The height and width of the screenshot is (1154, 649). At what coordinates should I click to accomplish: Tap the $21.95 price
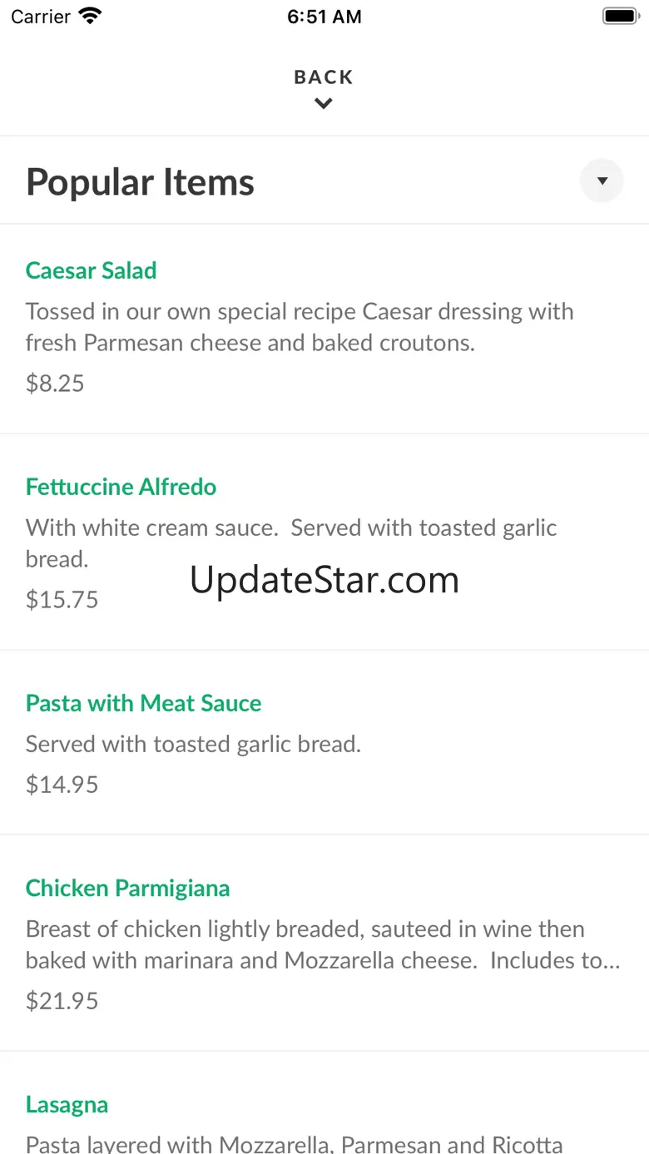(x=62, y=1001)
